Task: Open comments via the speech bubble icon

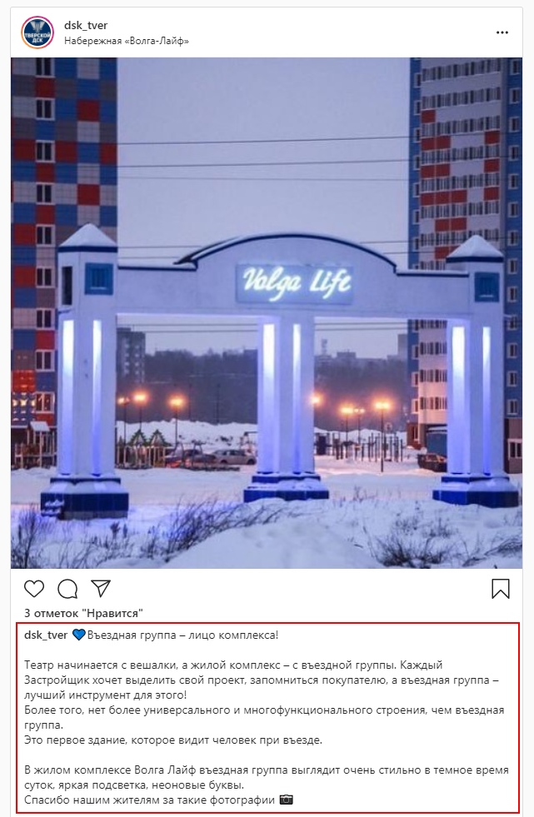Action: [67, 589]
